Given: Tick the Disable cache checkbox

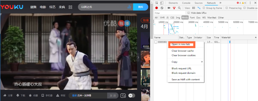Looking at the screenshot, I should click(244, 8).
